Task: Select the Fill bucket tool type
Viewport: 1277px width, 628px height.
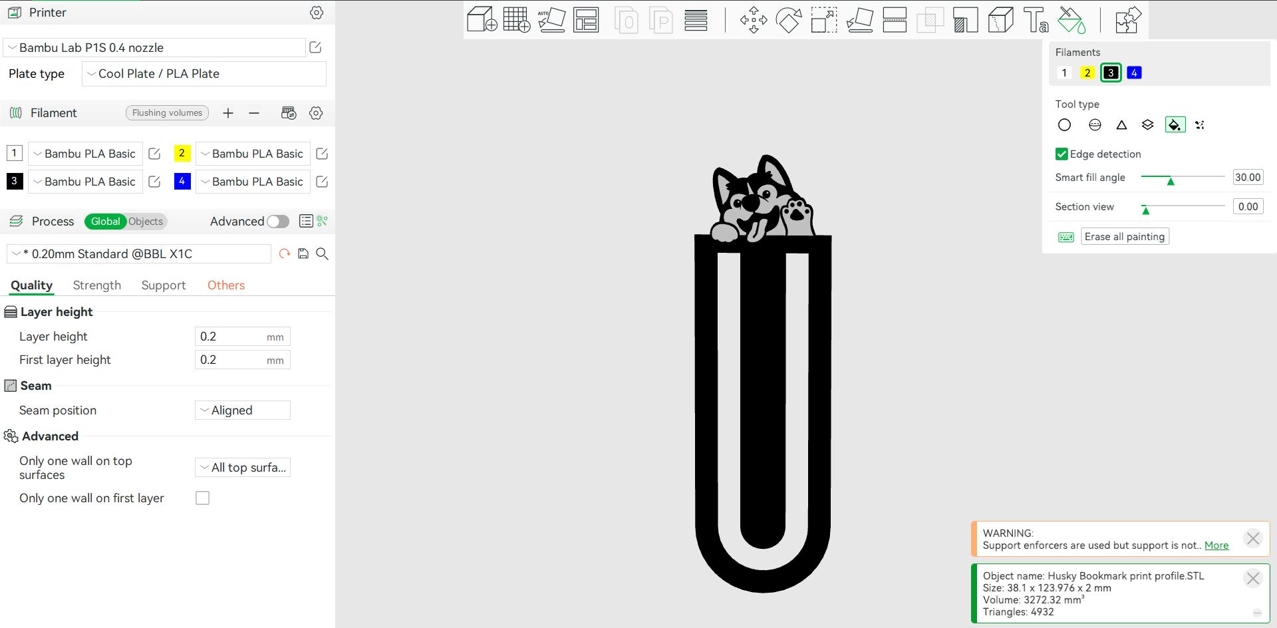Action: point(1175,125)
